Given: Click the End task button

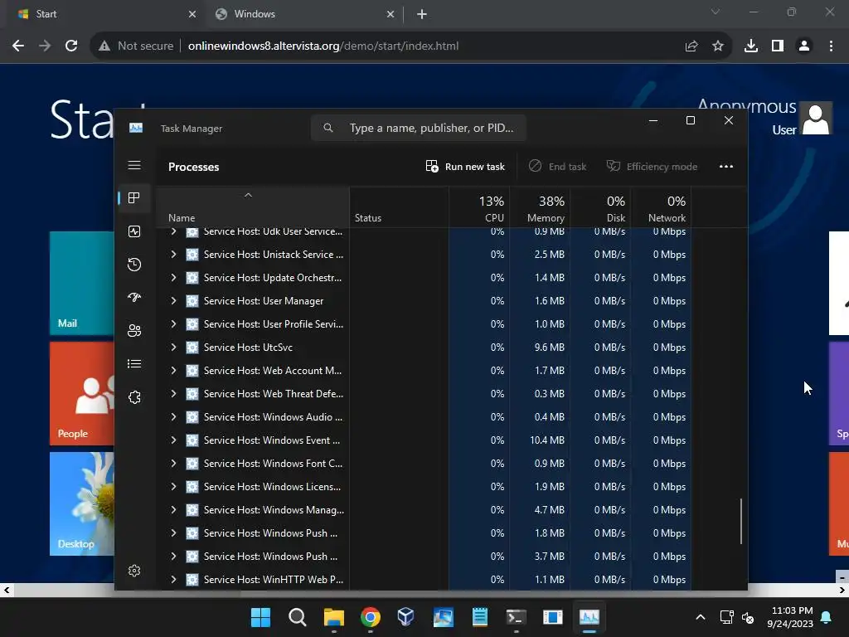Looking at the screenshot, I should [x=558, y=166].
